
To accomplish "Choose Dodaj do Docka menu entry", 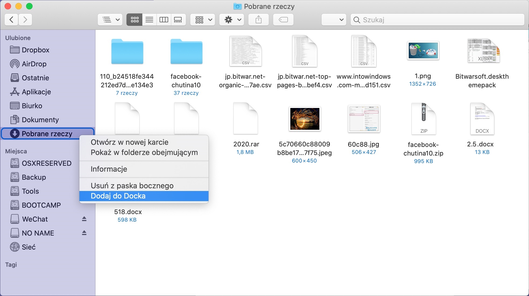I will 118,196.
